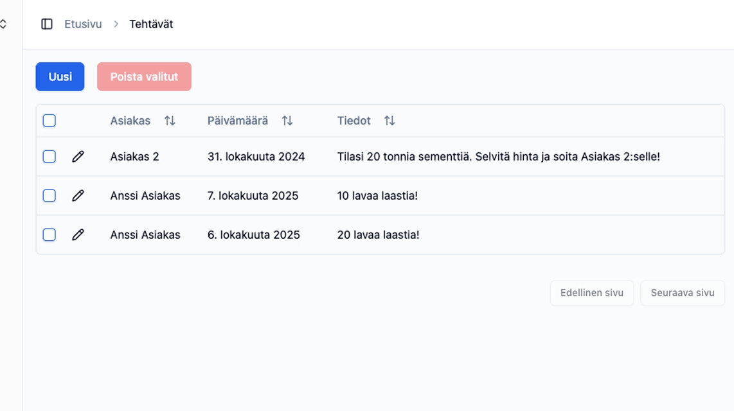This screenshot has height=411, width=734.
Task: Tick checkbox for 10 lavaa laastia row
Action: 49,196
